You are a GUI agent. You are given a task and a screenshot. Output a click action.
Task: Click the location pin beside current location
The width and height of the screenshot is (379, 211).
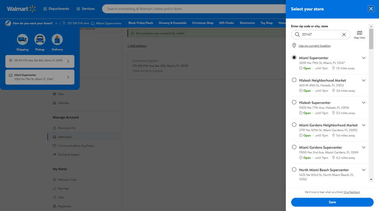click(294, 45)
